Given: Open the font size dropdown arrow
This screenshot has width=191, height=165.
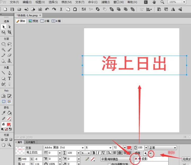Looking at the screenshot, I should [125, 148].
